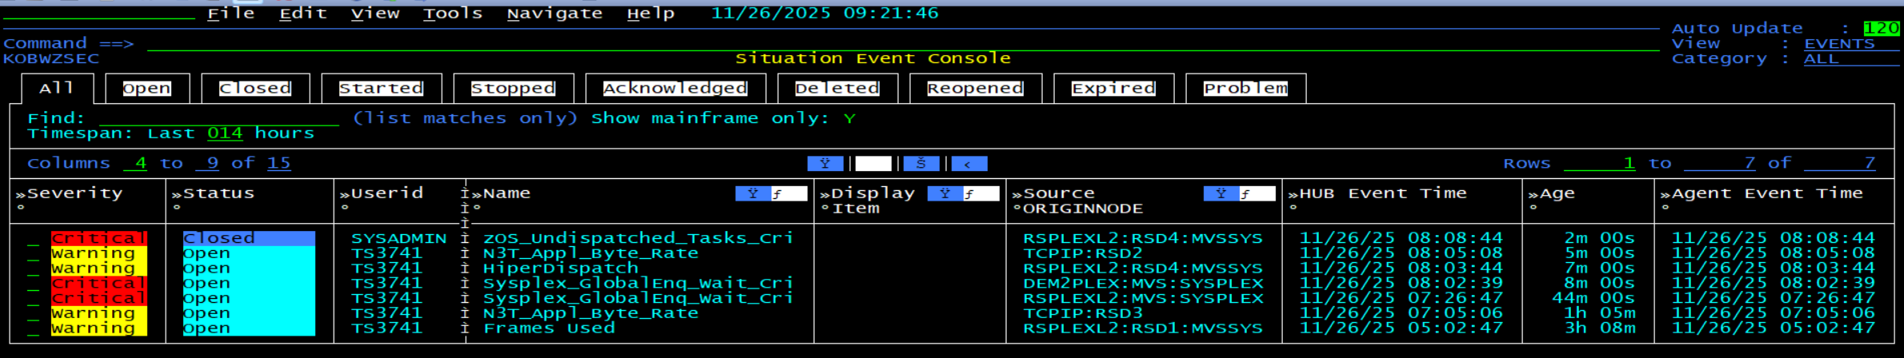Click the blue < arrow toolbar icon
This screenshot has height=358, width=1904.
(969, 164)
